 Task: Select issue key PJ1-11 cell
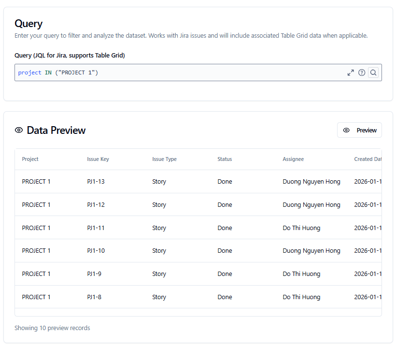(x=96, y=228)
